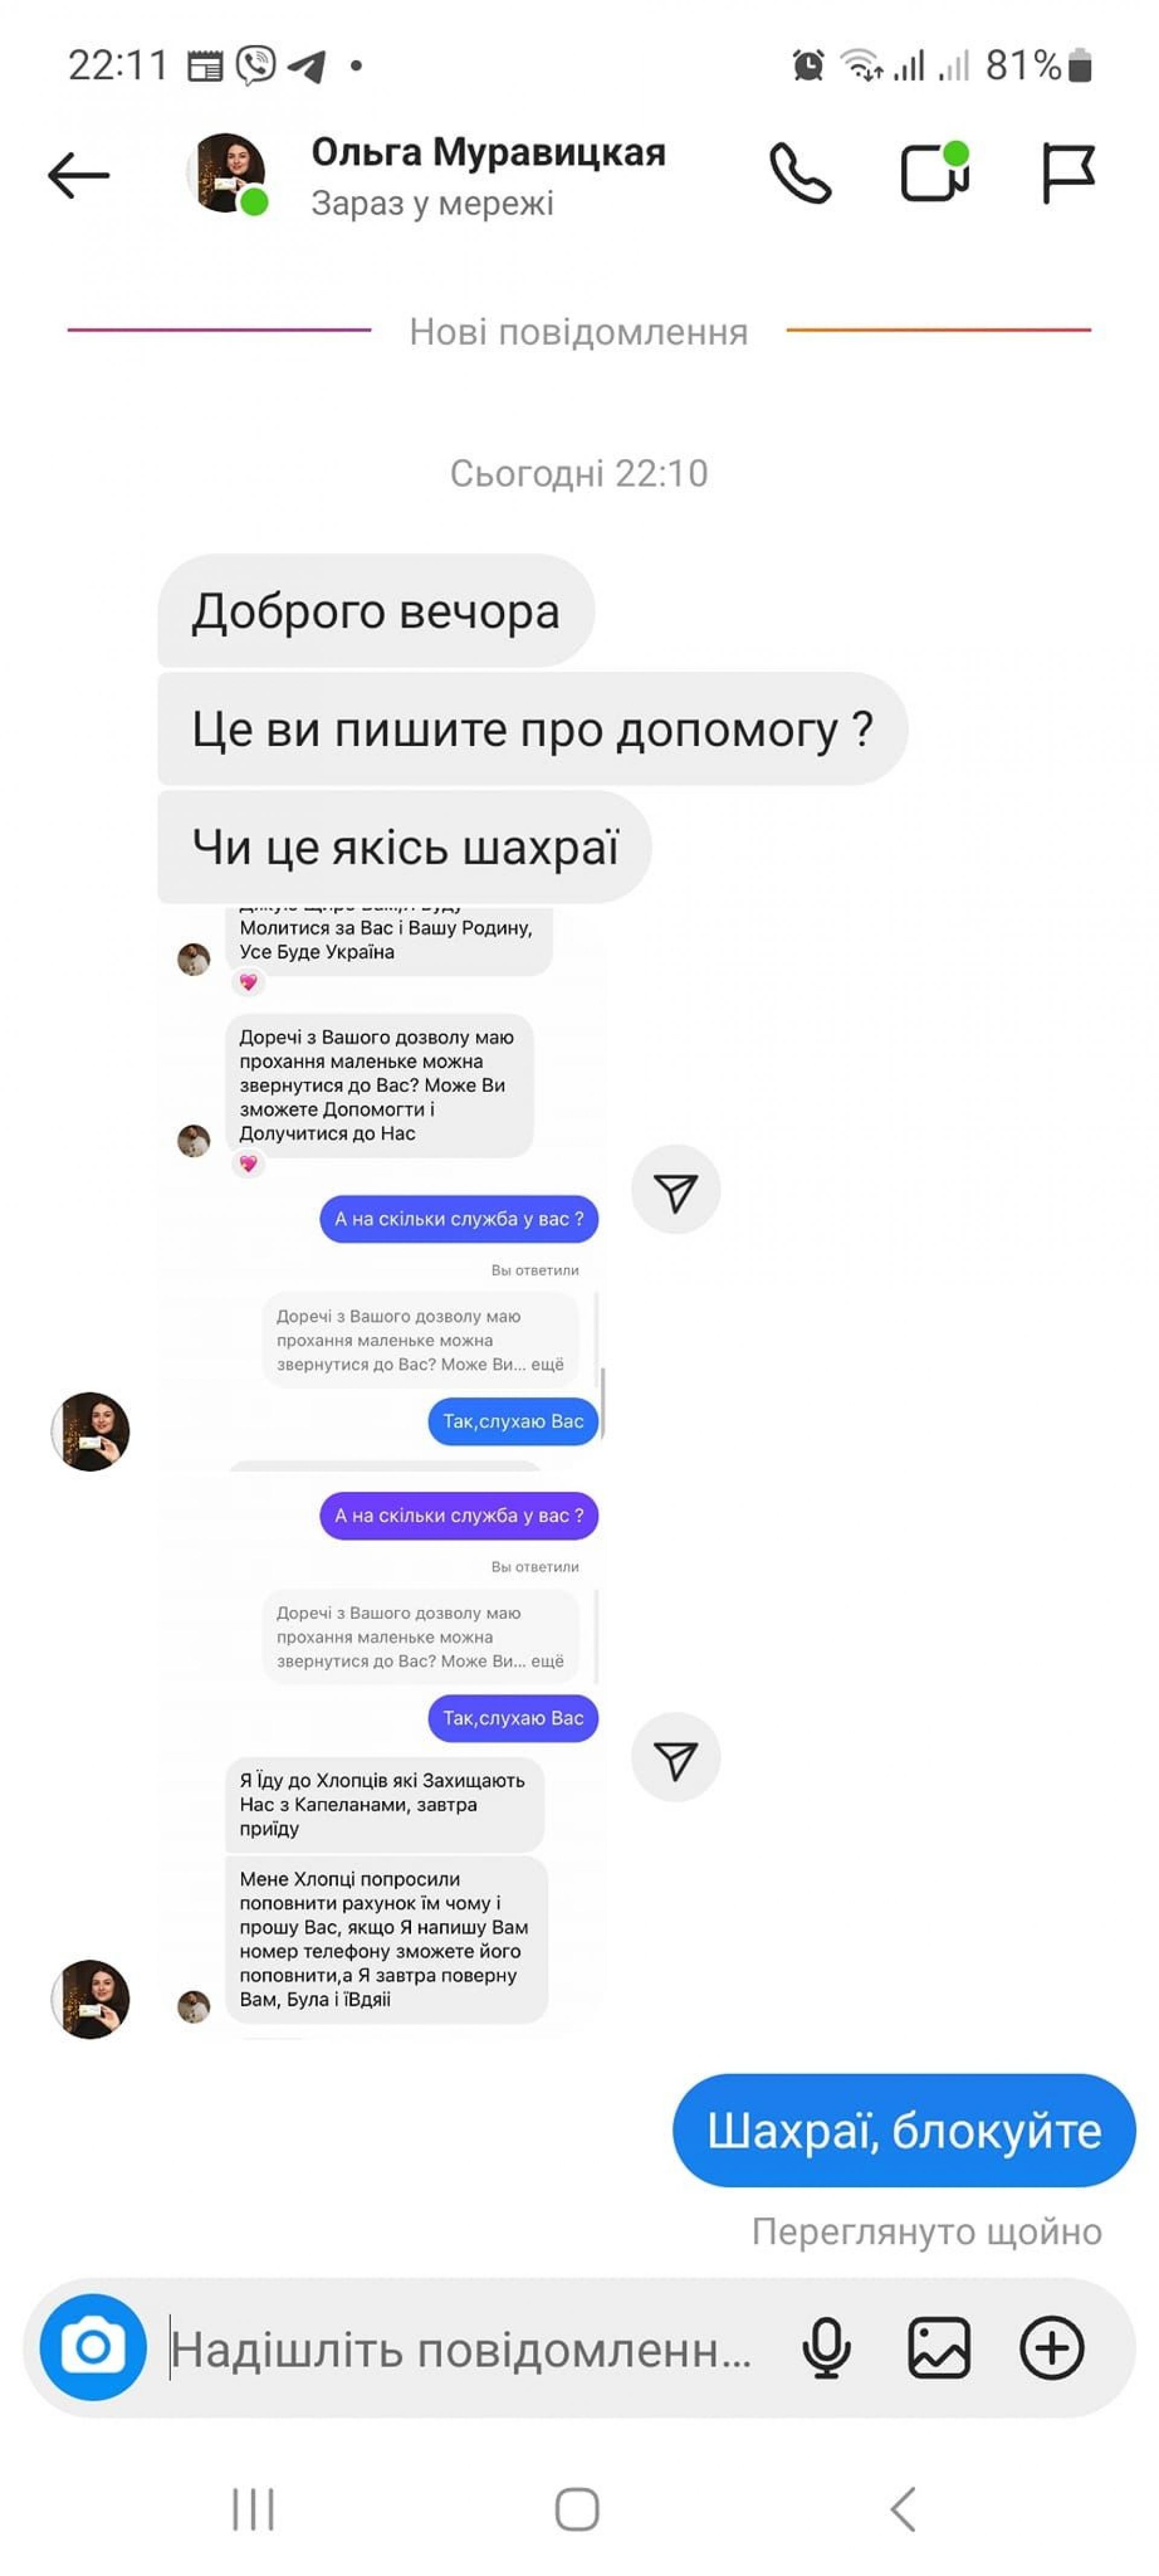
Task: Tap the plus icon for more attachments
Action: point(1052,2348)
